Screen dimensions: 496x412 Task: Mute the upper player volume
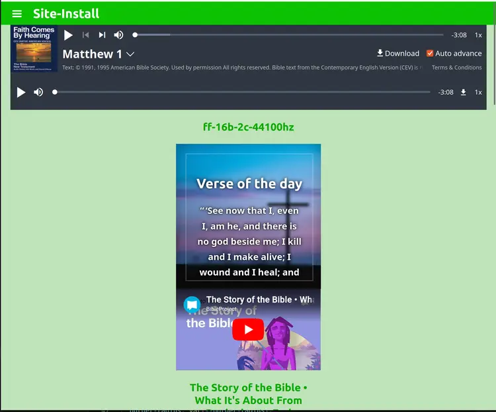(118, 35)
